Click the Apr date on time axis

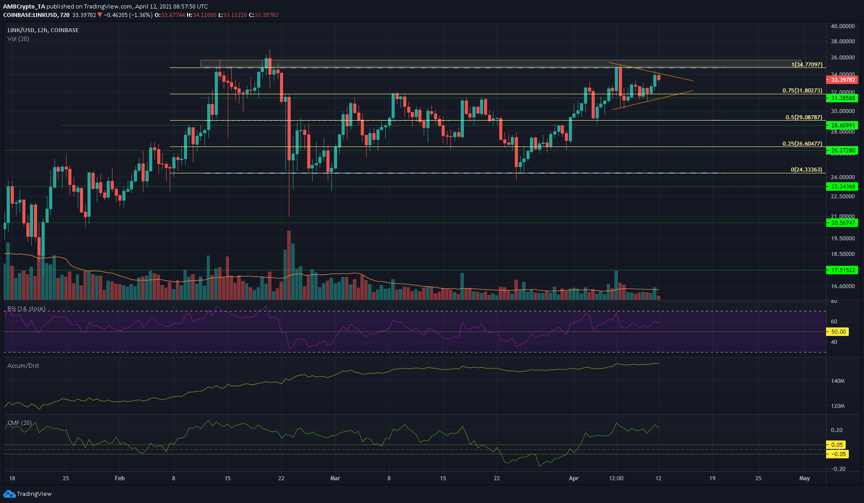(x=573, y=478)
